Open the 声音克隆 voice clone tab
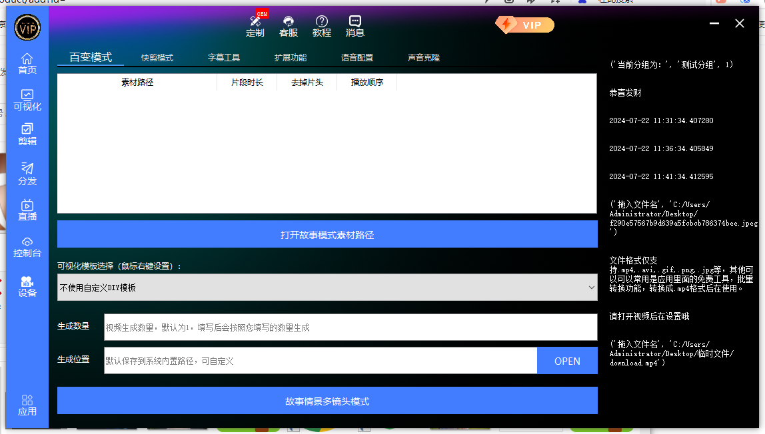The width and height of the screenshot is (765, 434). pos(424,58)
